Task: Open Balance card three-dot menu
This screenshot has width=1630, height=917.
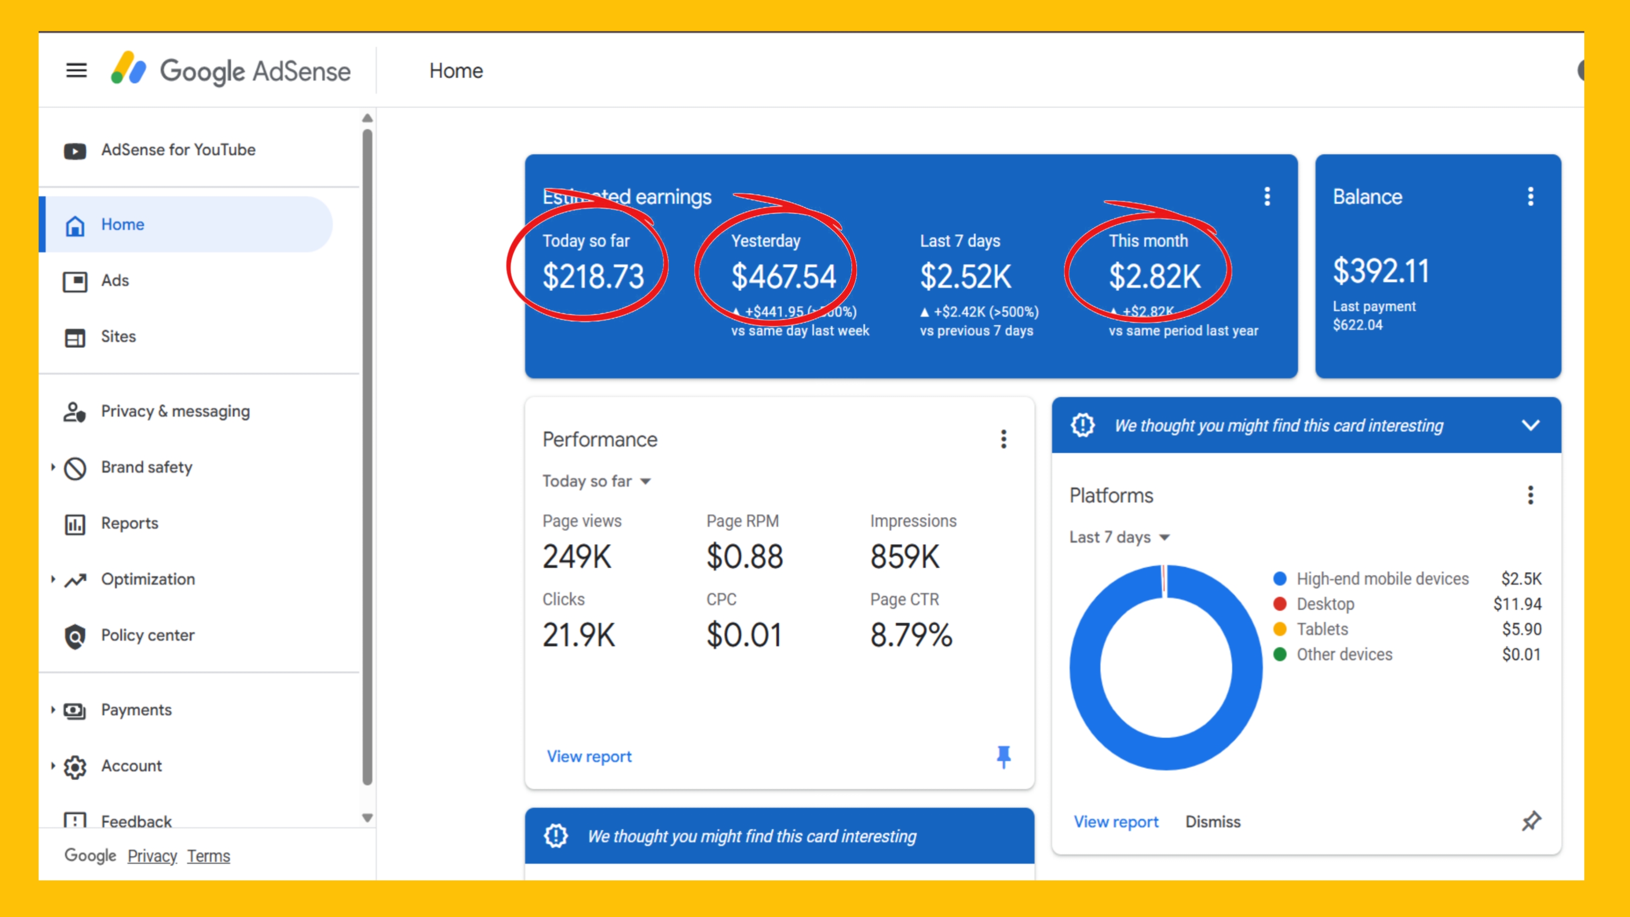Action: 1530,197
